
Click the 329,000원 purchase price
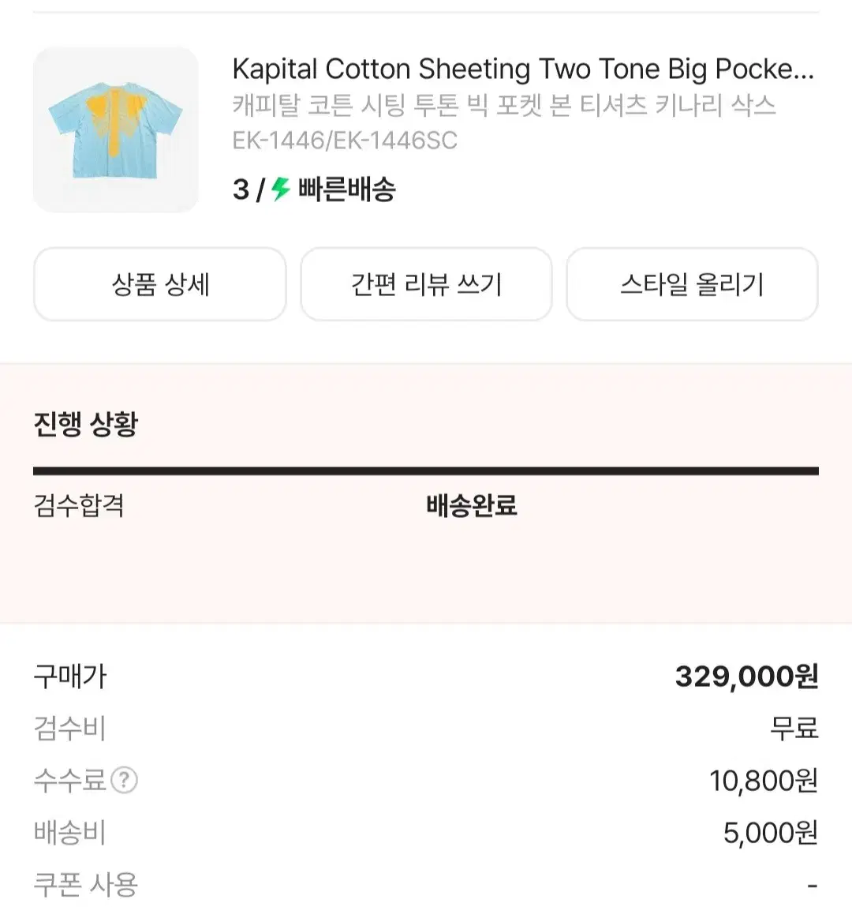(746, 677)
